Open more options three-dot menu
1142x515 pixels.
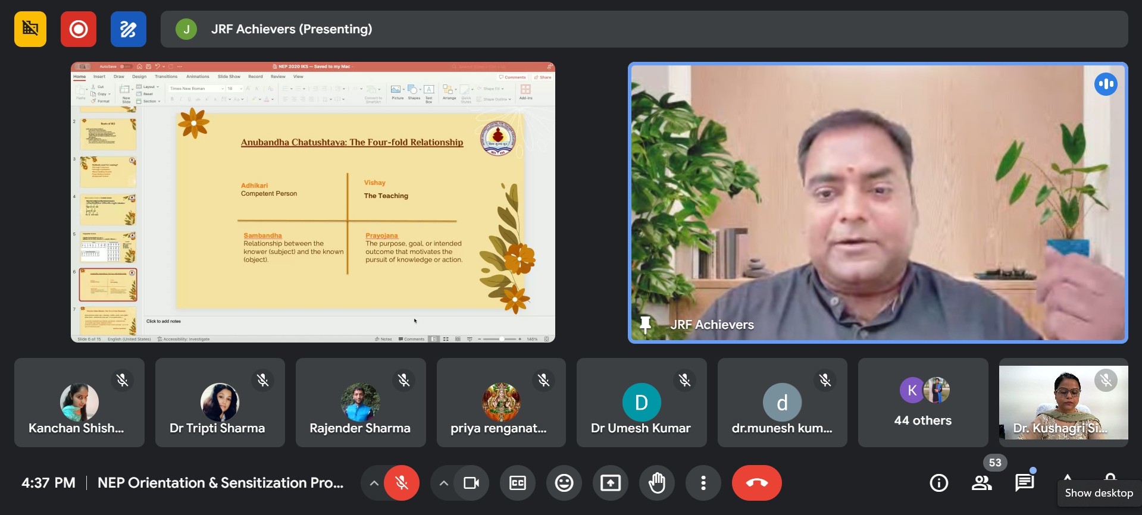tap(703, 483)
